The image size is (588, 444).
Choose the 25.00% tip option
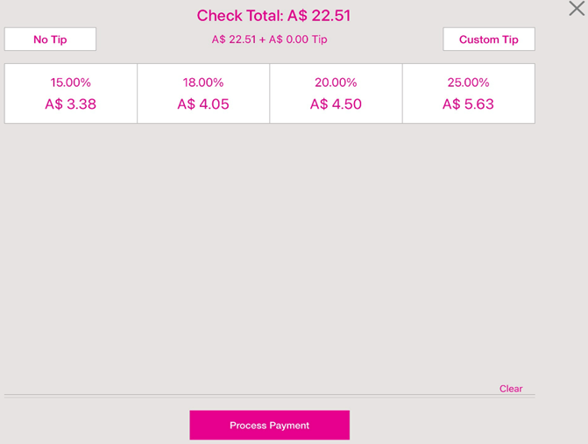tap(468, 82)
